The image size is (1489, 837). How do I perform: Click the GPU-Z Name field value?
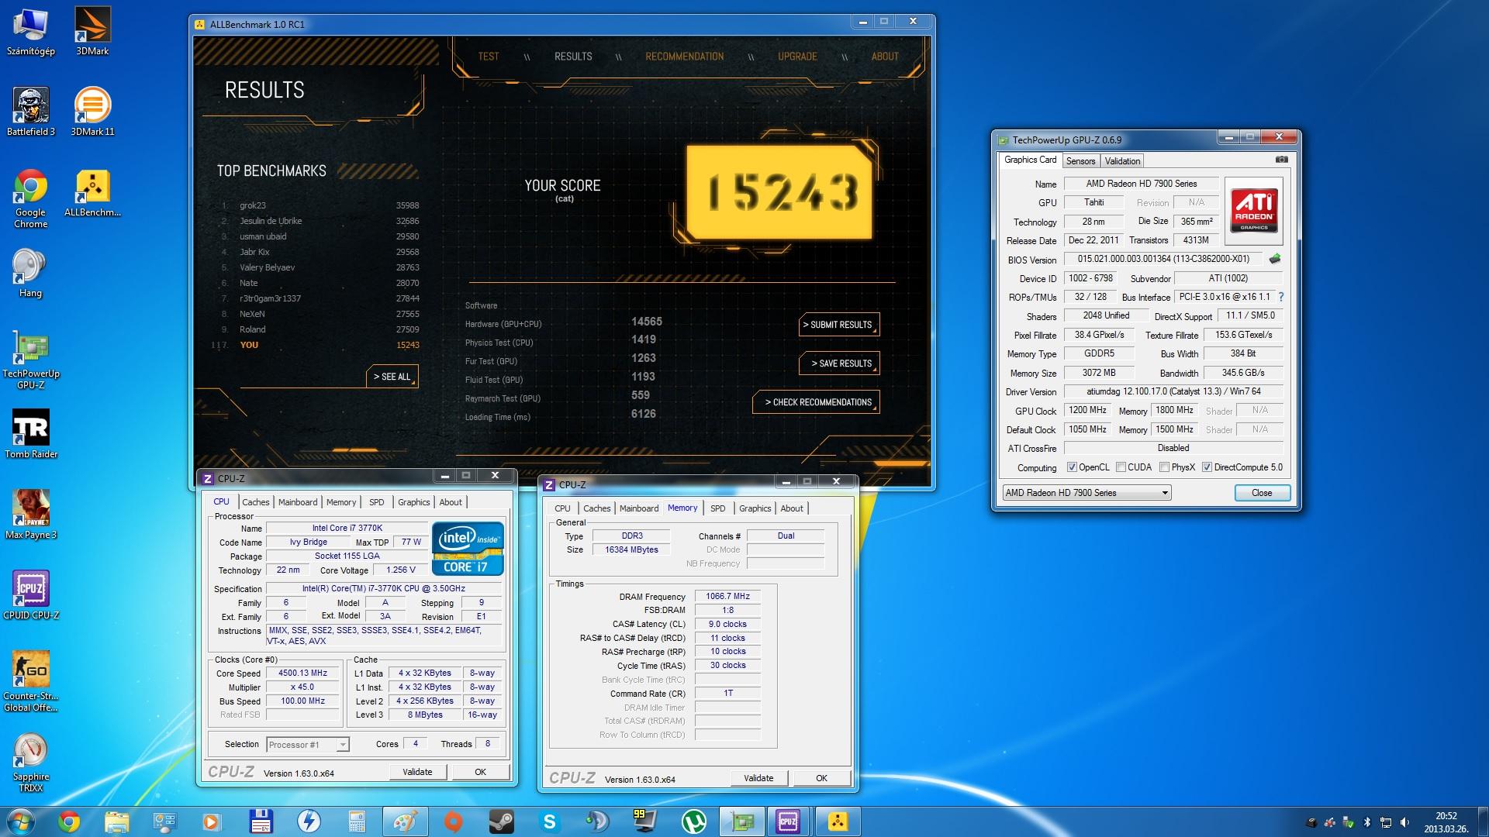coord(1141,184)
